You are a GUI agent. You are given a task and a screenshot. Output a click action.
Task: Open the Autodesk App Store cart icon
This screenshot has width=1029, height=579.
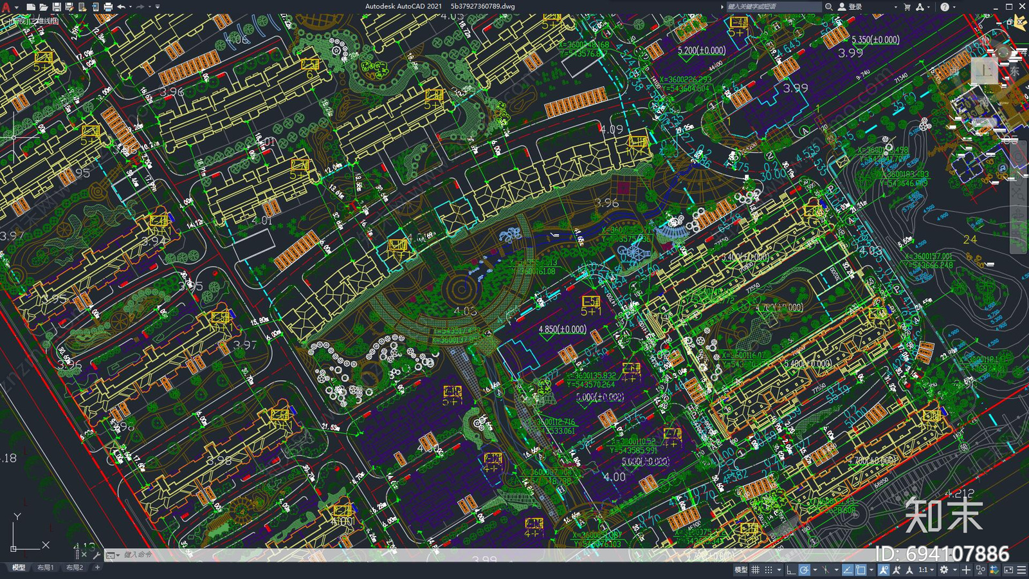[907, 7]
